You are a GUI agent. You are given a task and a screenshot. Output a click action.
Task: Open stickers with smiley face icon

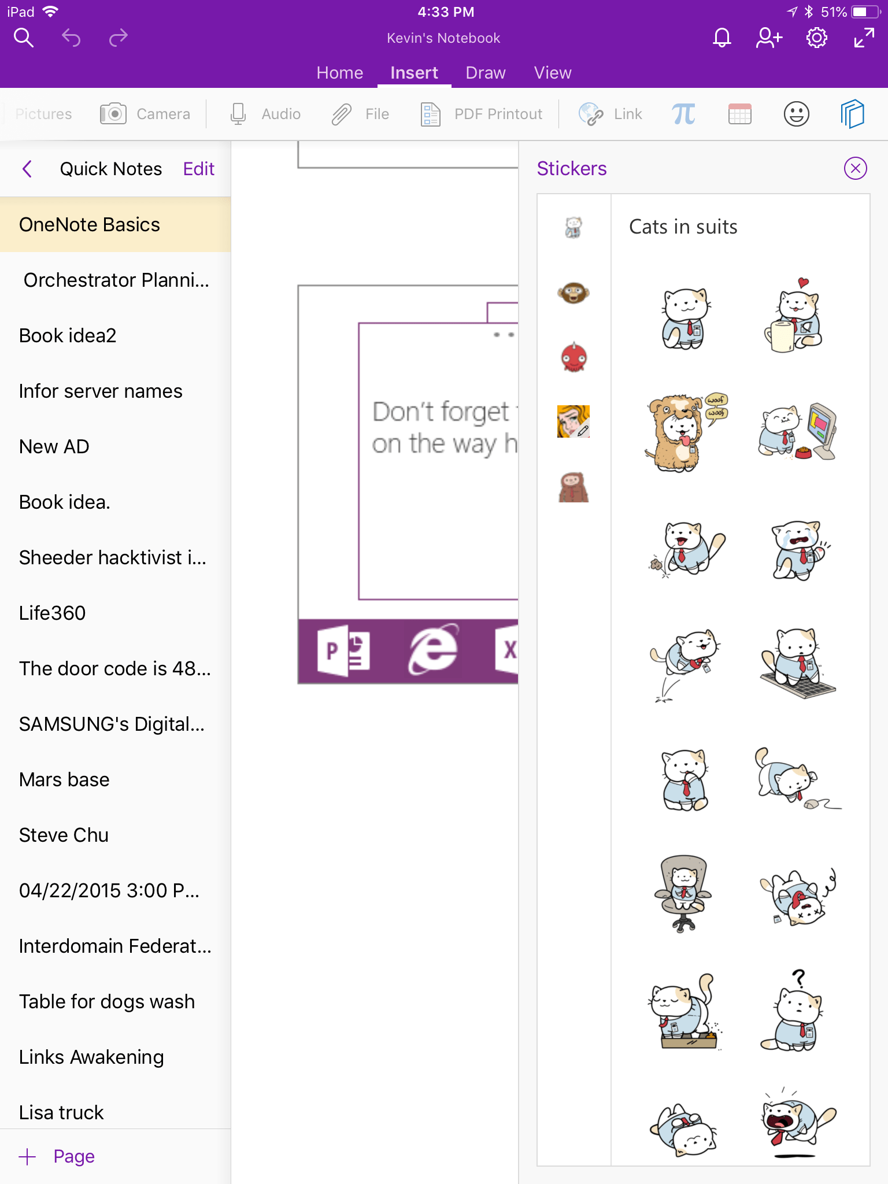click(796, 114)
